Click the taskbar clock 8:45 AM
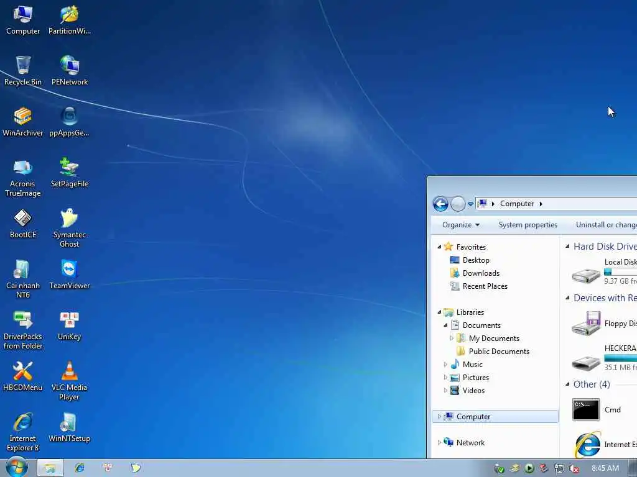Screen dimensions: 637x477 pyautogui.click(x=605, y=468)
